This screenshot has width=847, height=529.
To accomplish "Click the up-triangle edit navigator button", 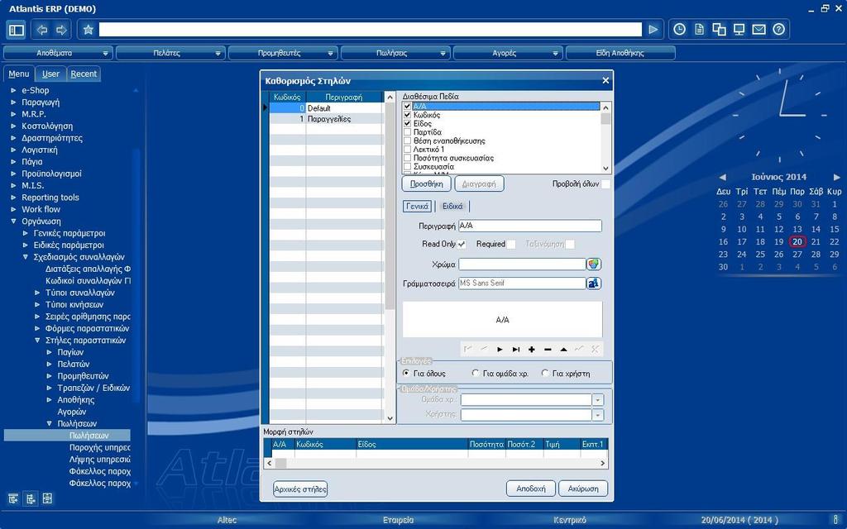I will click(x=563, y=350).
